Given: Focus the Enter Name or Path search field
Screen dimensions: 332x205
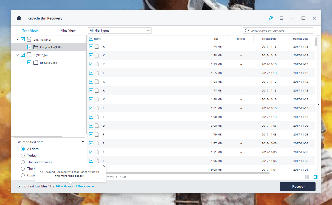Looking at the screenshot, I should pos(278,31).
